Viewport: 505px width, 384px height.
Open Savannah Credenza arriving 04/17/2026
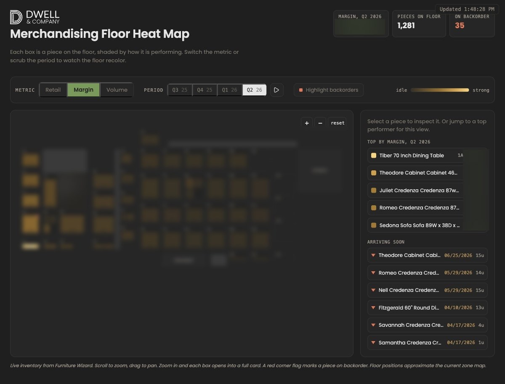(428, 325)
